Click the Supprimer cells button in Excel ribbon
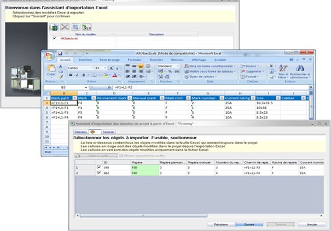 [x=252, y=72]
